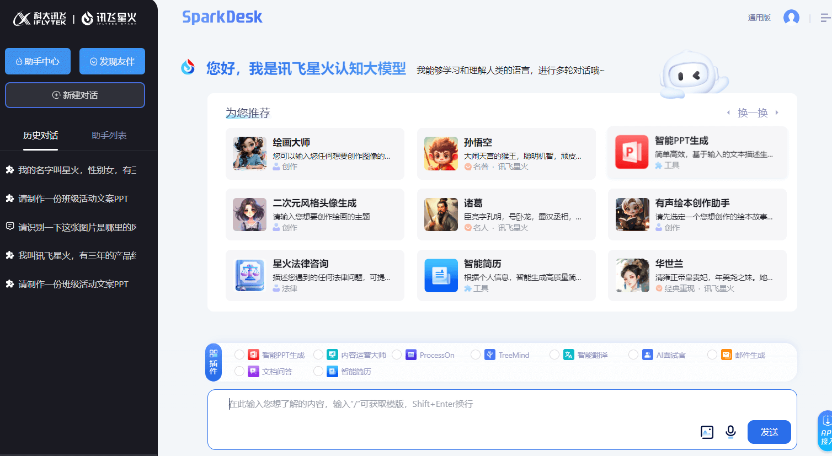832x456 pixels.
Task: Click the 华世兰 portrait avatar image
Action: point(632,275)
